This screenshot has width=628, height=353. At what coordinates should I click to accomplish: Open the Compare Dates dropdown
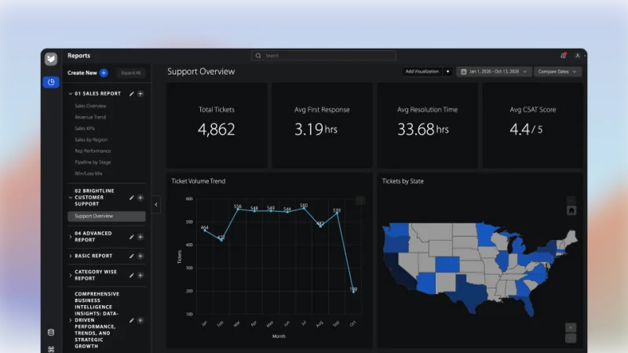557,71
